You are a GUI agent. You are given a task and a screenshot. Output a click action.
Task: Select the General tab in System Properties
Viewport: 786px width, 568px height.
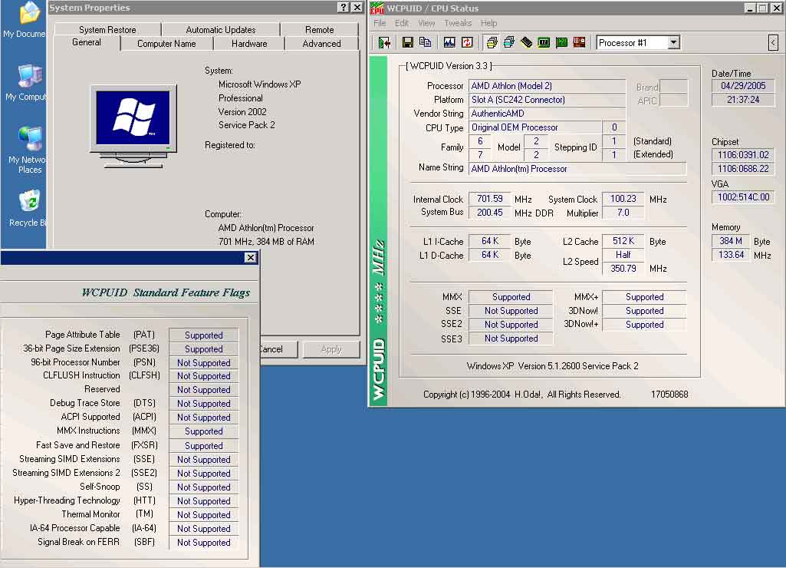tap(86, 43)
